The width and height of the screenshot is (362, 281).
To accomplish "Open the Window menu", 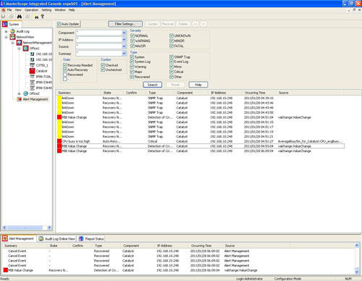I will (x=60, y=10).
